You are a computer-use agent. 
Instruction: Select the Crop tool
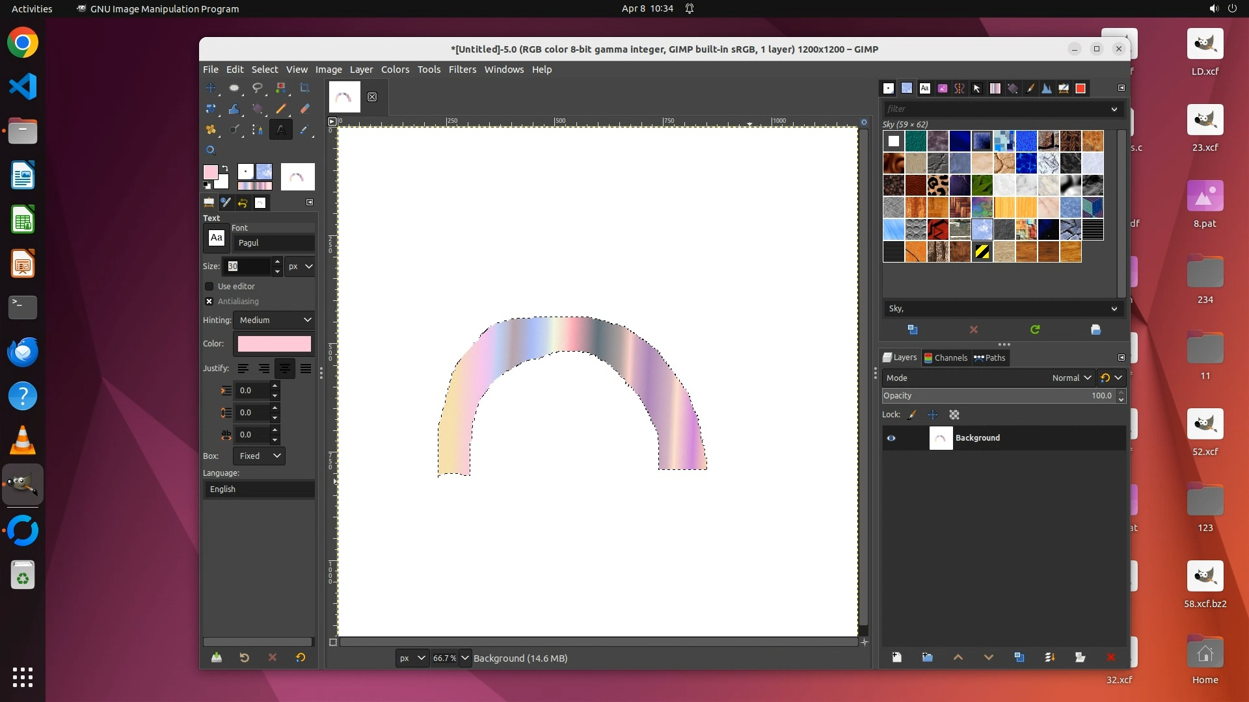[304, 88]
